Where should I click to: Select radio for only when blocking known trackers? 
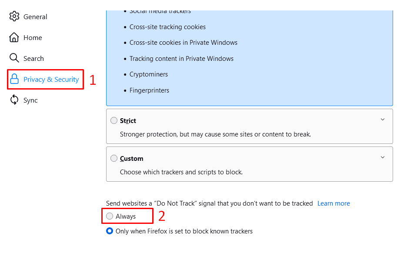coord(110,231)
